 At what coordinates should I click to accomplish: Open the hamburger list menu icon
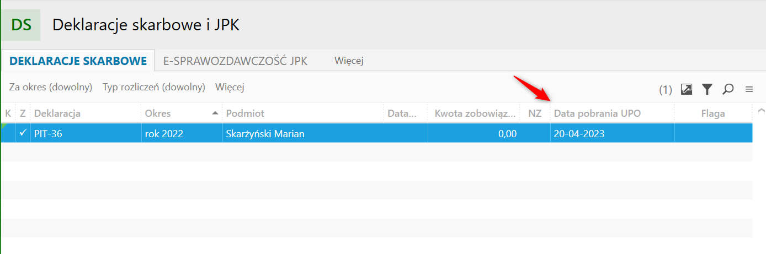click(x=749, y=89)
